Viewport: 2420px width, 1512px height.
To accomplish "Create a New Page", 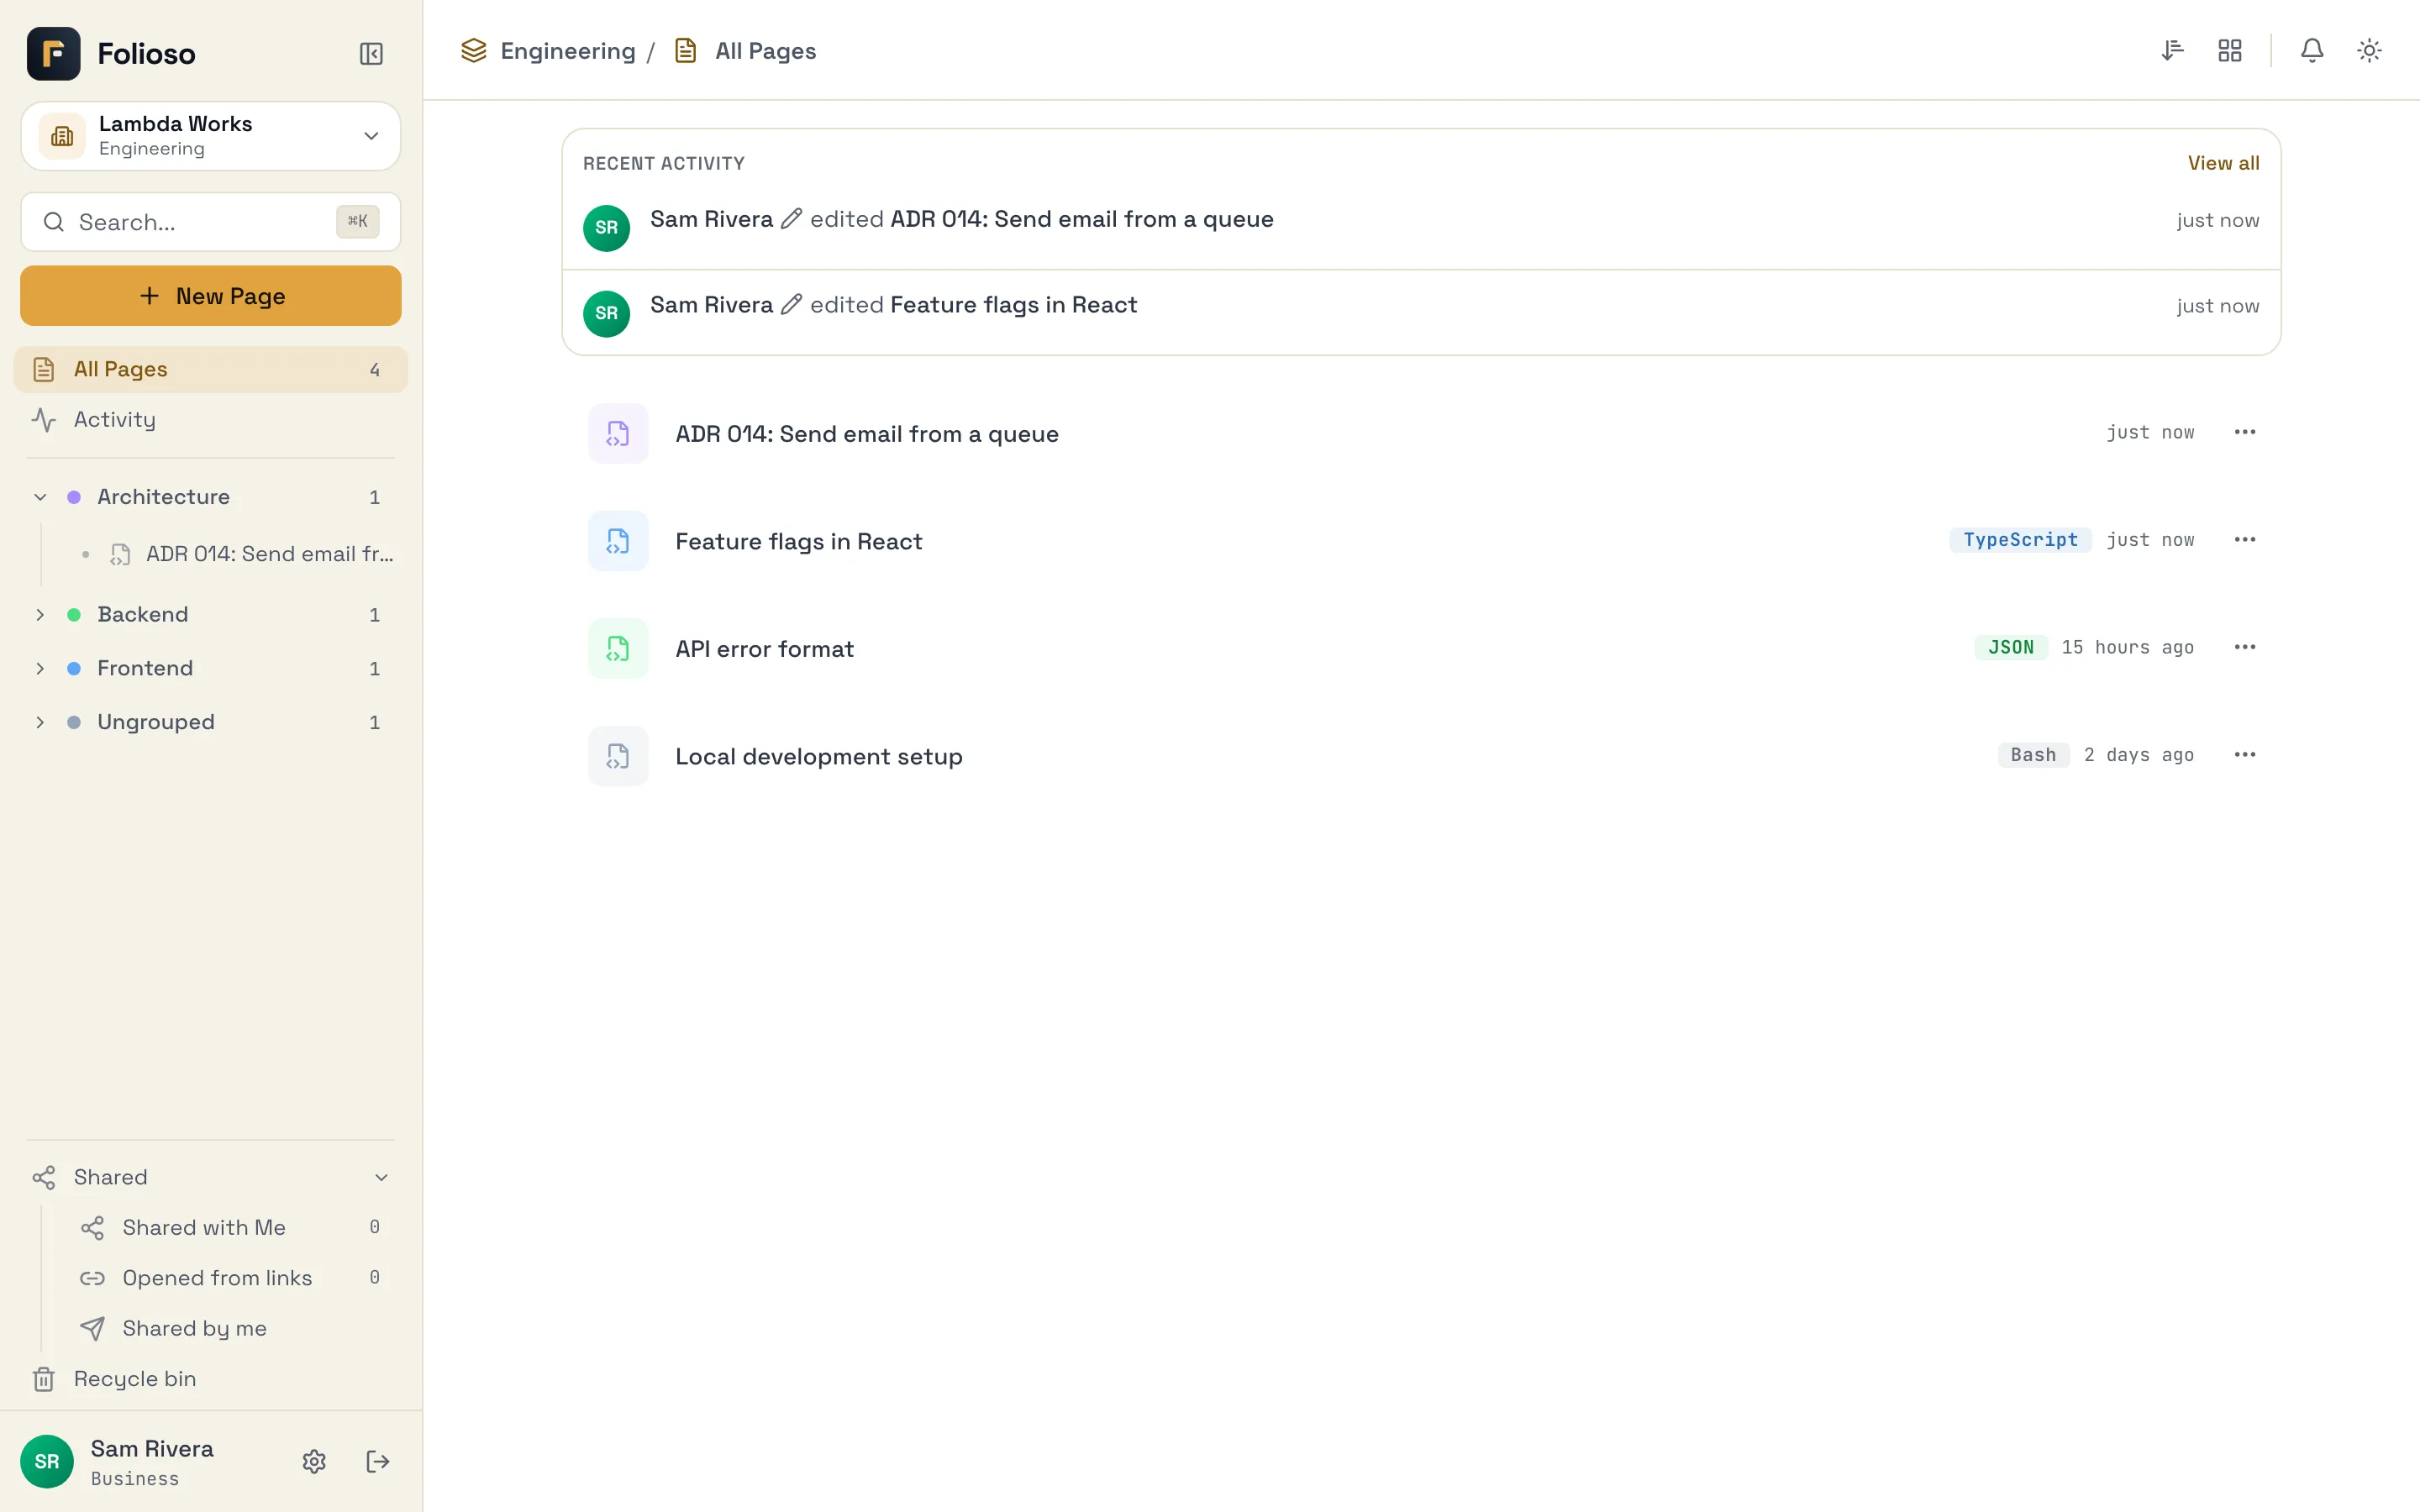I will 211,296.
